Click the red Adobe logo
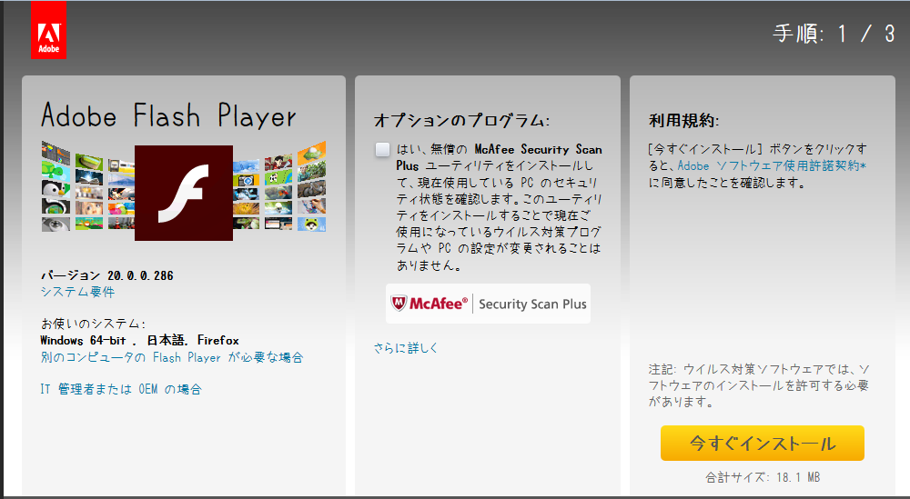 [x=49, y=30]
